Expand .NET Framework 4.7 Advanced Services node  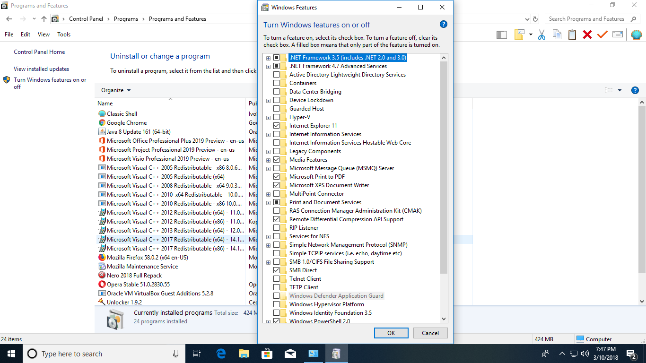point(268,67)
